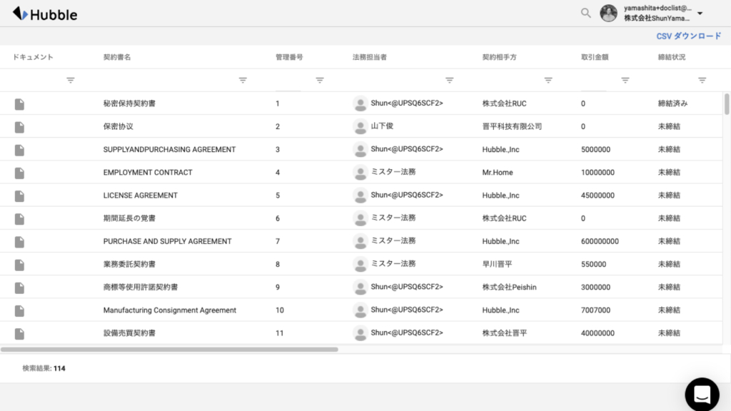Select contract name 保密协议
The image size is (731, 411).
coord(118,126)
